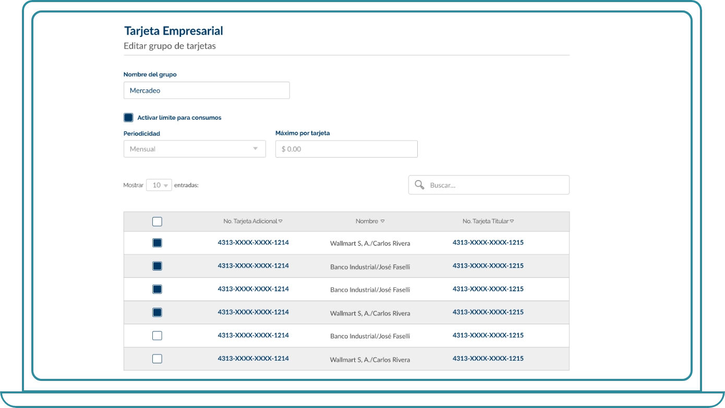This screenshot has width=725, height=408.
Task: Click the magnifying glass search icon
Action: tap(419, 185)
